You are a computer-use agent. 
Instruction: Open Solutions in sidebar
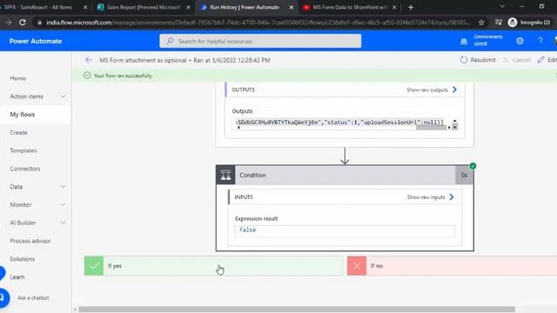23,259
